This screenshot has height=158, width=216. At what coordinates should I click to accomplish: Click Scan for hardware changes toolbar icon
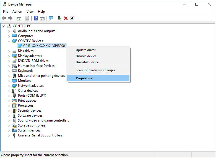(51, 18)
